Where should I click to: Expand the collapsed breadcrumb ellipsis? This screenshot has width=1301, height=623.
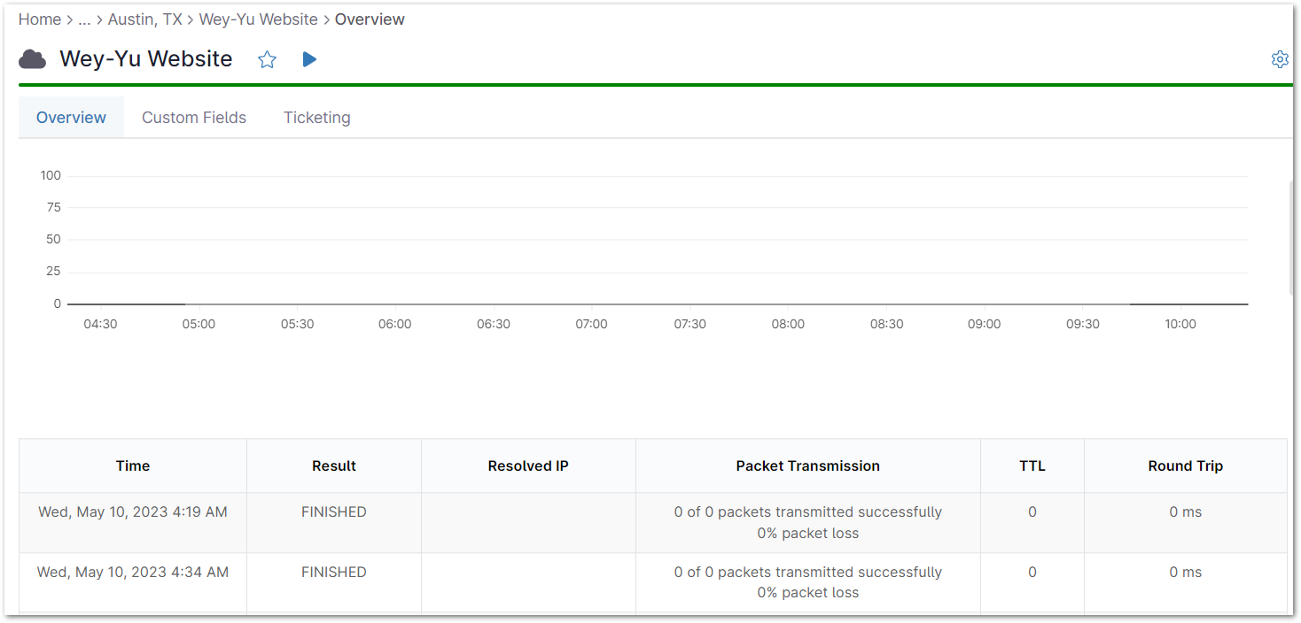coord(84,19)
